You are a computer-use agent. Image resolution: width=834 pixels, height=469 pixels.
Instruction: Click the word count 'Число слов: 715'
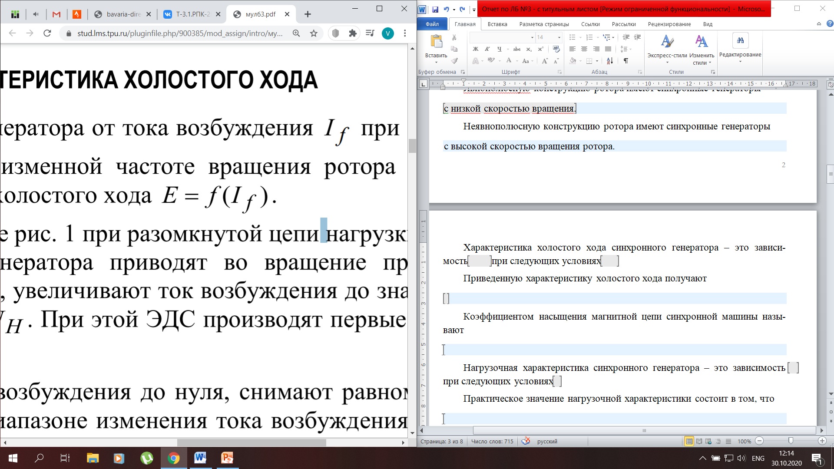pyautogui.click(x=492, y=441)
